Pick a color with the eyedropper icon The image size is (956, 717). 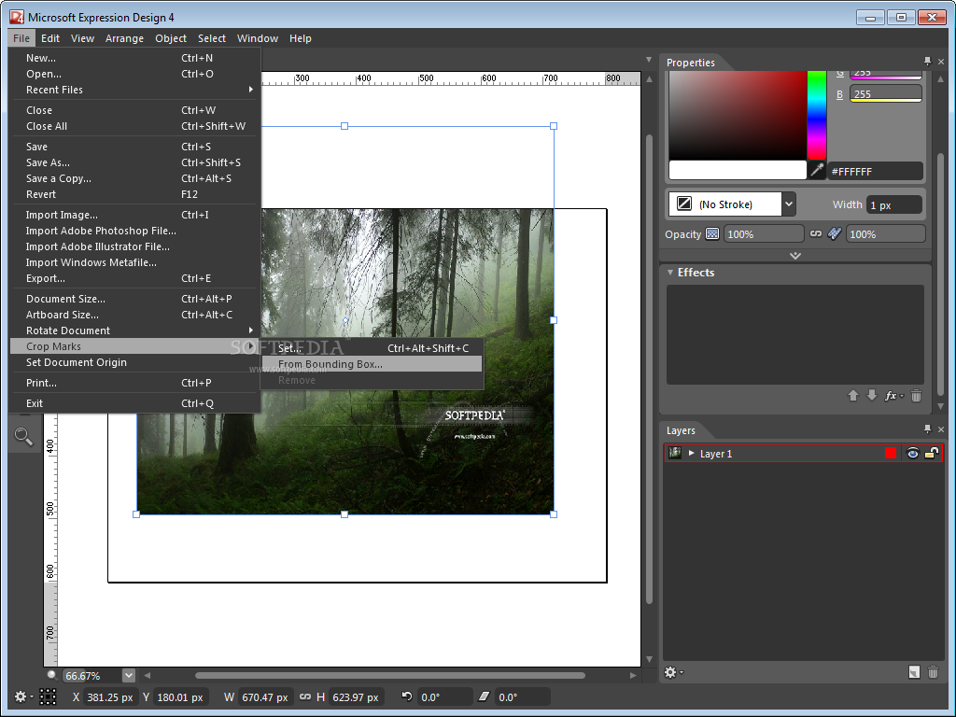(817, 170)
